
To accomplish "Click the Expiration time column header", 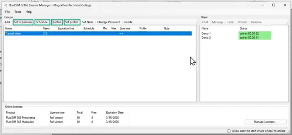I will (x=66, y=28).
